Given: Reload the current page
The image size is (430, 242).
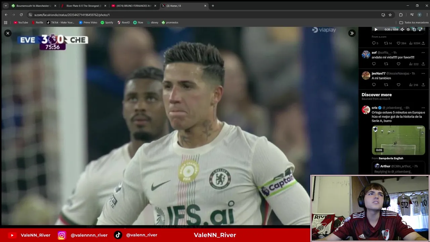Looking at the screenshot, I should [21, 15].
